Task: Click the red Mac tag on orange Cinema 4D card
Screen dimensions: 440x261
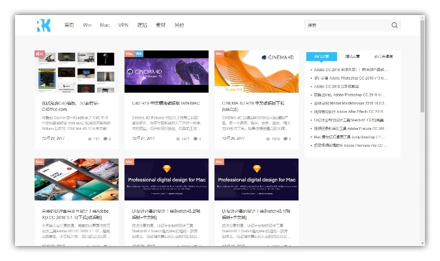Action: pos(219,54)
